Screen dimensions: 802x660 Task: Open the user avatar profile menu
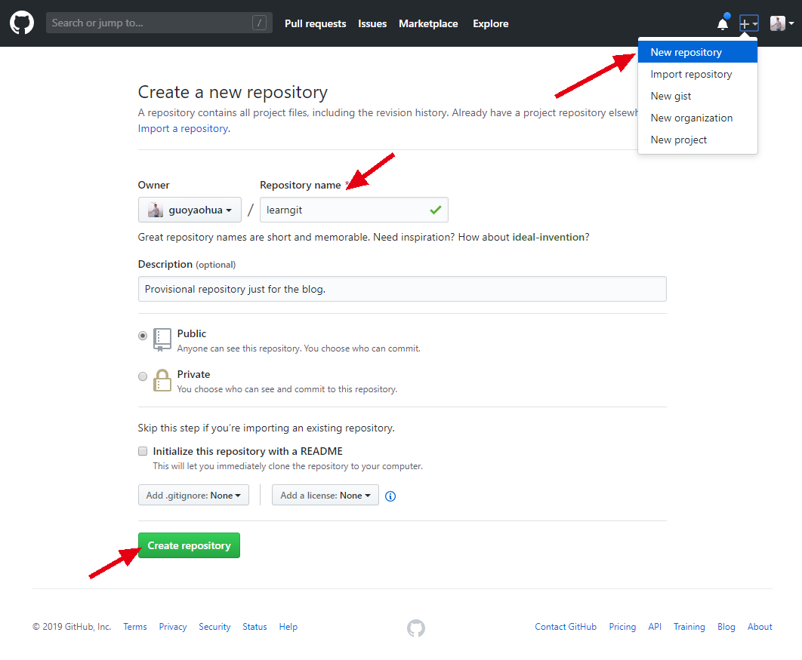click(782, 24)
